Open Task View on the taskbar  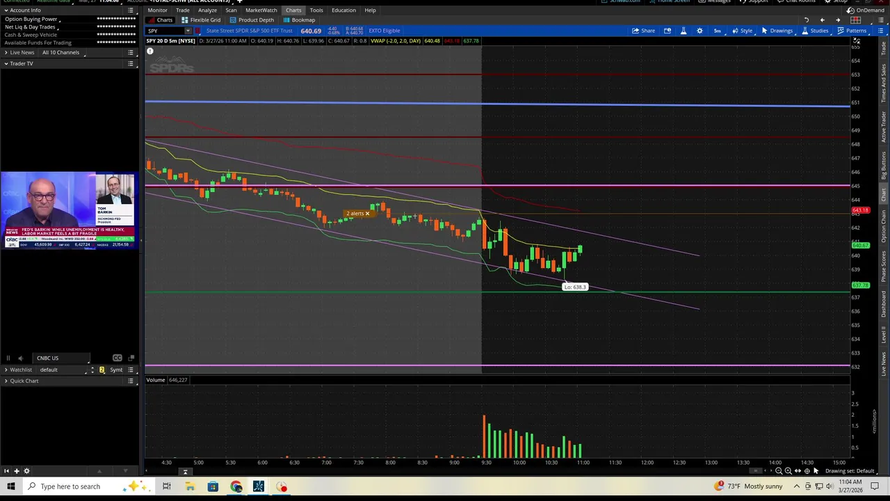coord(167,486)
